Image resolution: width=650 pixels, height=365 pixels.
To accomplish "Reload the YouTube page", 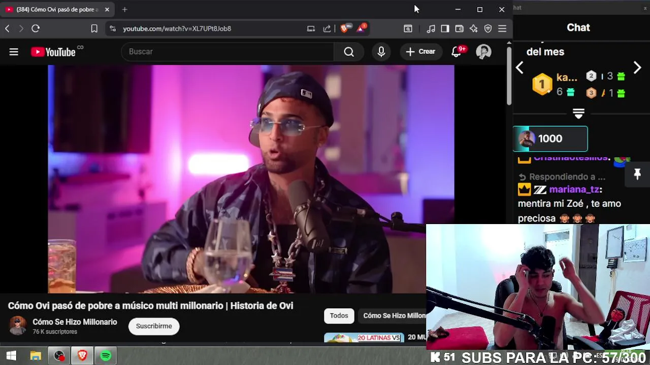I will pyautogui.click(x=36, y=29).
